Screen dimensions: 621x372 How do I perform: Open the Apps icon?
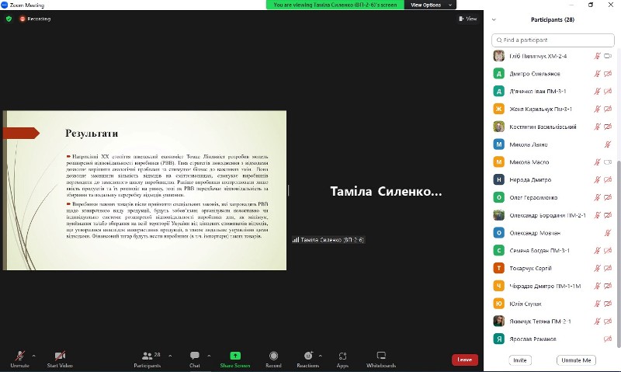coord(342,356)
